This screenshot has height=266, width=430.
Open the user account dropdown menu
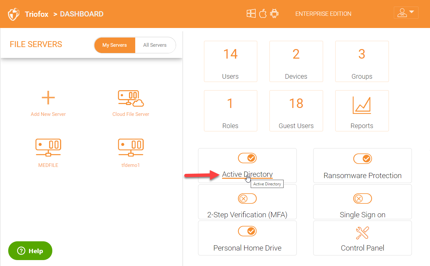tap(406, 13)
